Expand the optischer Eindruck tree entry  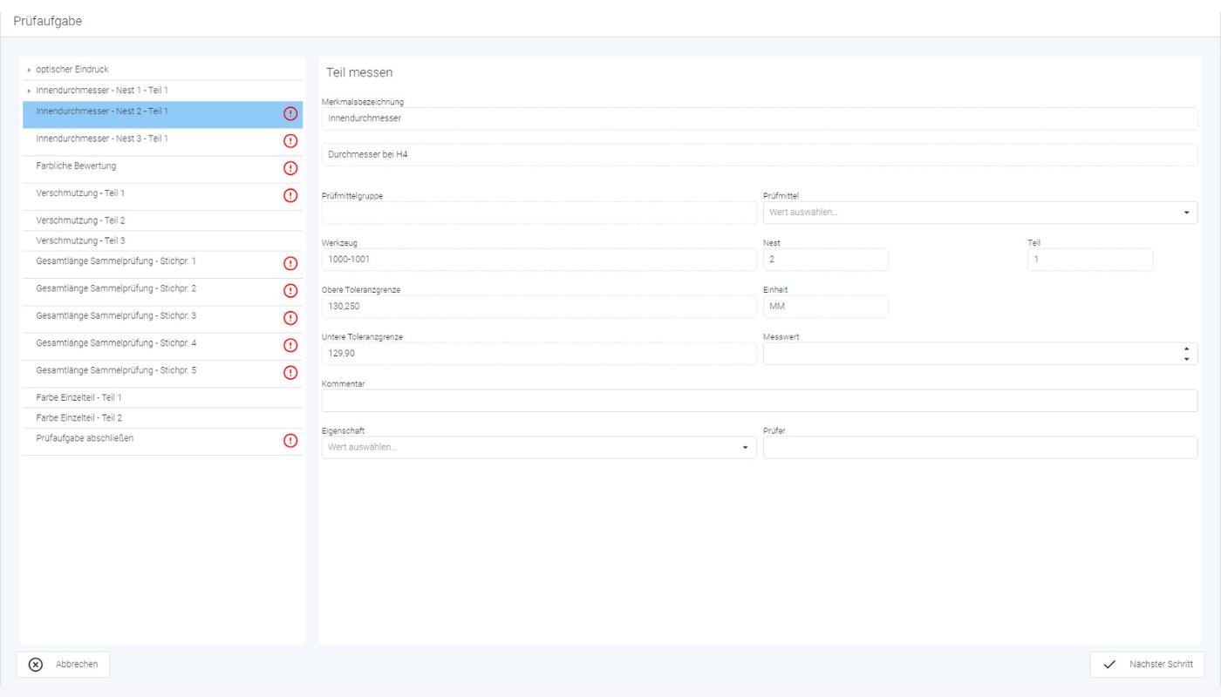pyautogui.click(x=29, y=70)
